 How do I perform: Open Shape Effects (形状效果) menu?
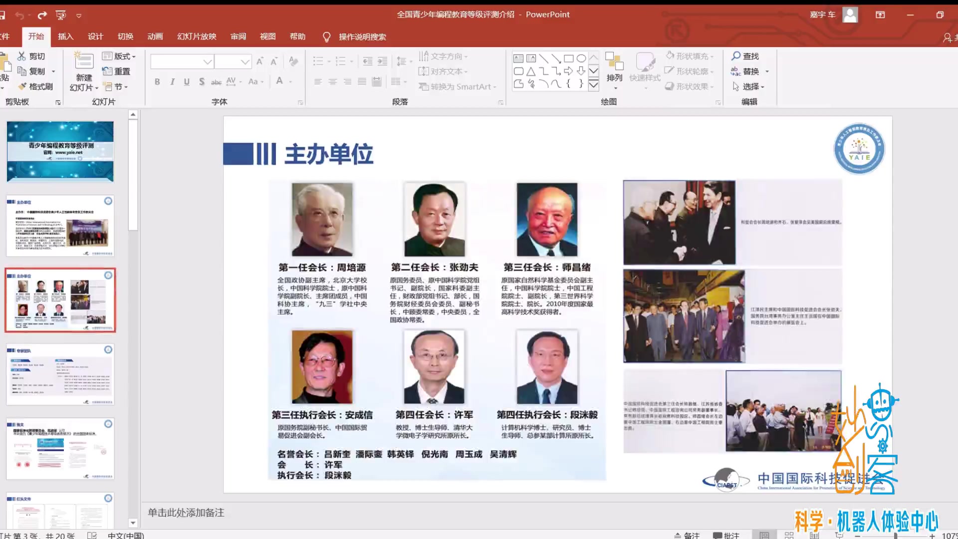(x=690, y=86)
